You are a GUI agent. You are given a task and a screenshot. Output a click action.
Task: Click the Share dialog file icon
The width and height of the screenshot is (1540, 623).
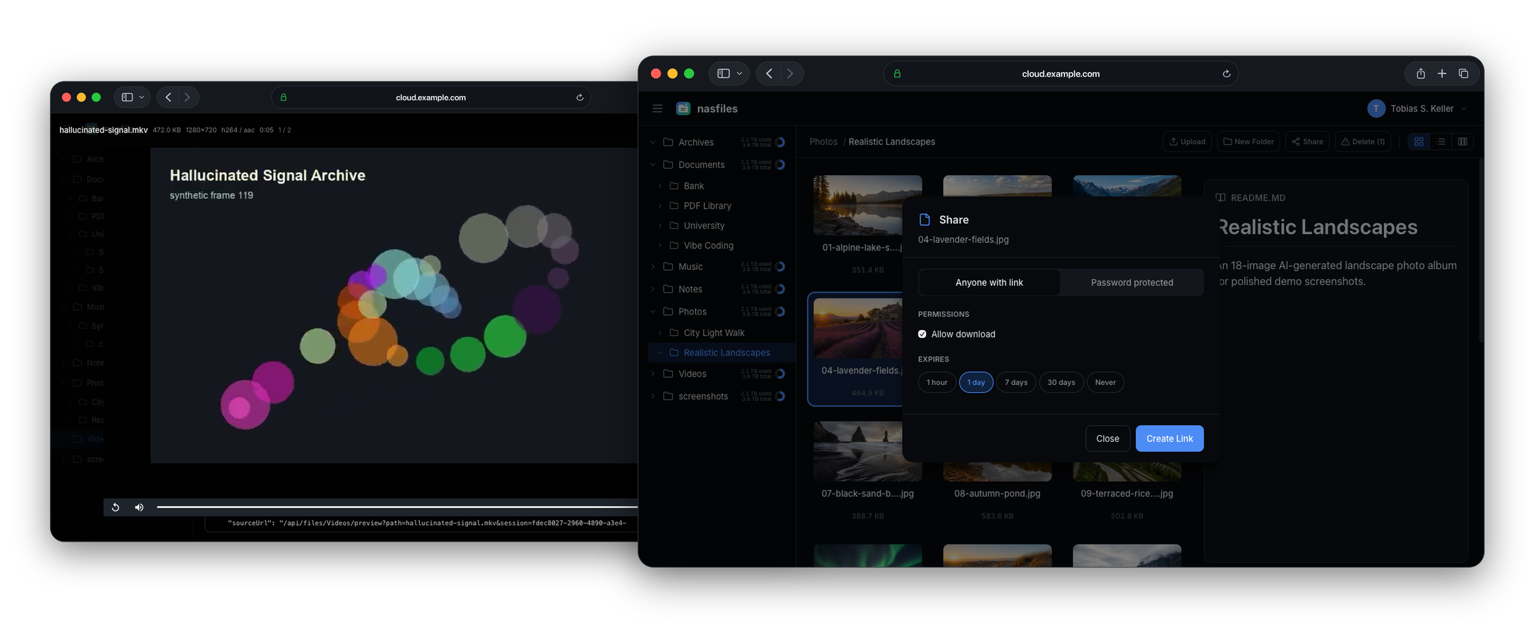point(925,220)
